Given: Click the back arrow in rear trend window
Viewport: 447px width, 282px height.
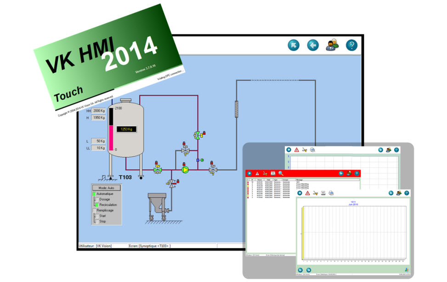Looking at the screenshot, I should [x=380, y=149].
